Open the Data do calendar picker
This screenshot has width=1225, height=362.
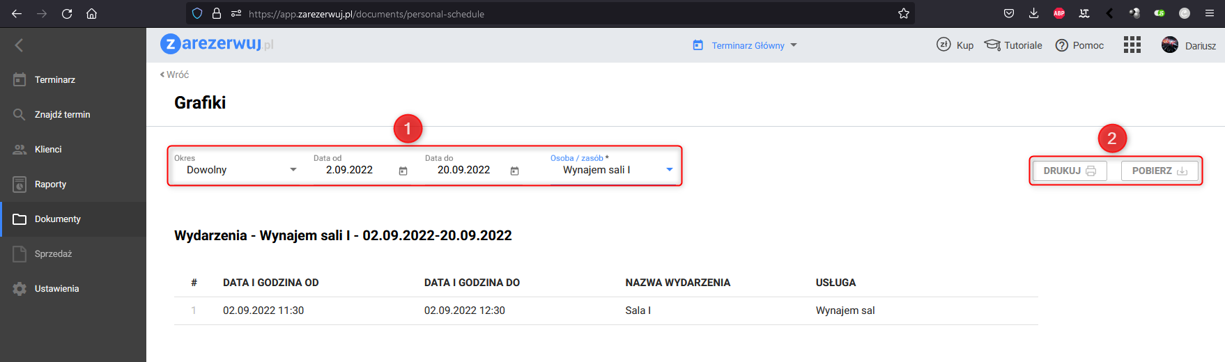pyautogui.click(x=514, y=171)
